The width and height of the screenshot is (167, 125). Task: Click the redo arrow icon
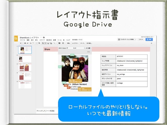30,43
